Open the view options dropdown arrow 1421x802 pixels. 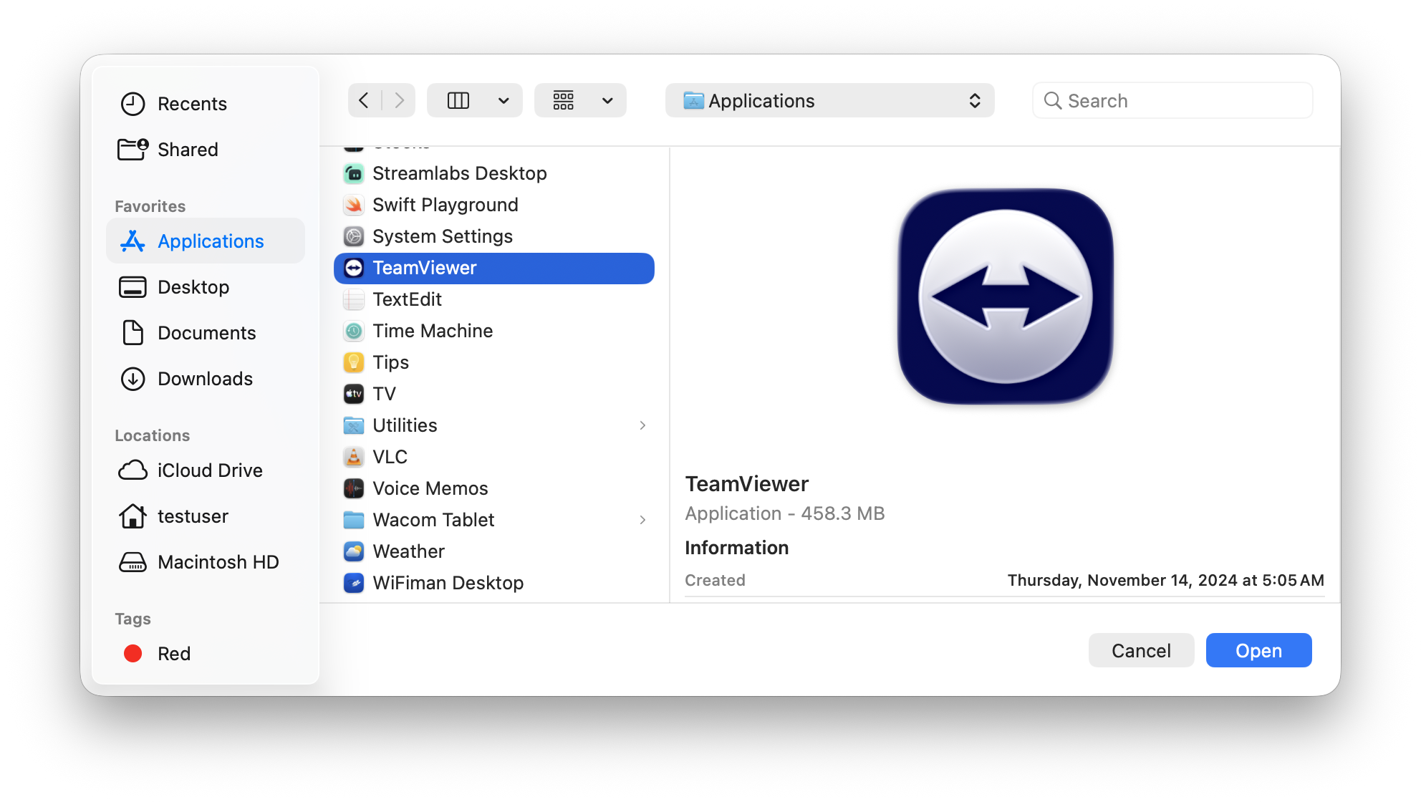[x=504, y=100]
